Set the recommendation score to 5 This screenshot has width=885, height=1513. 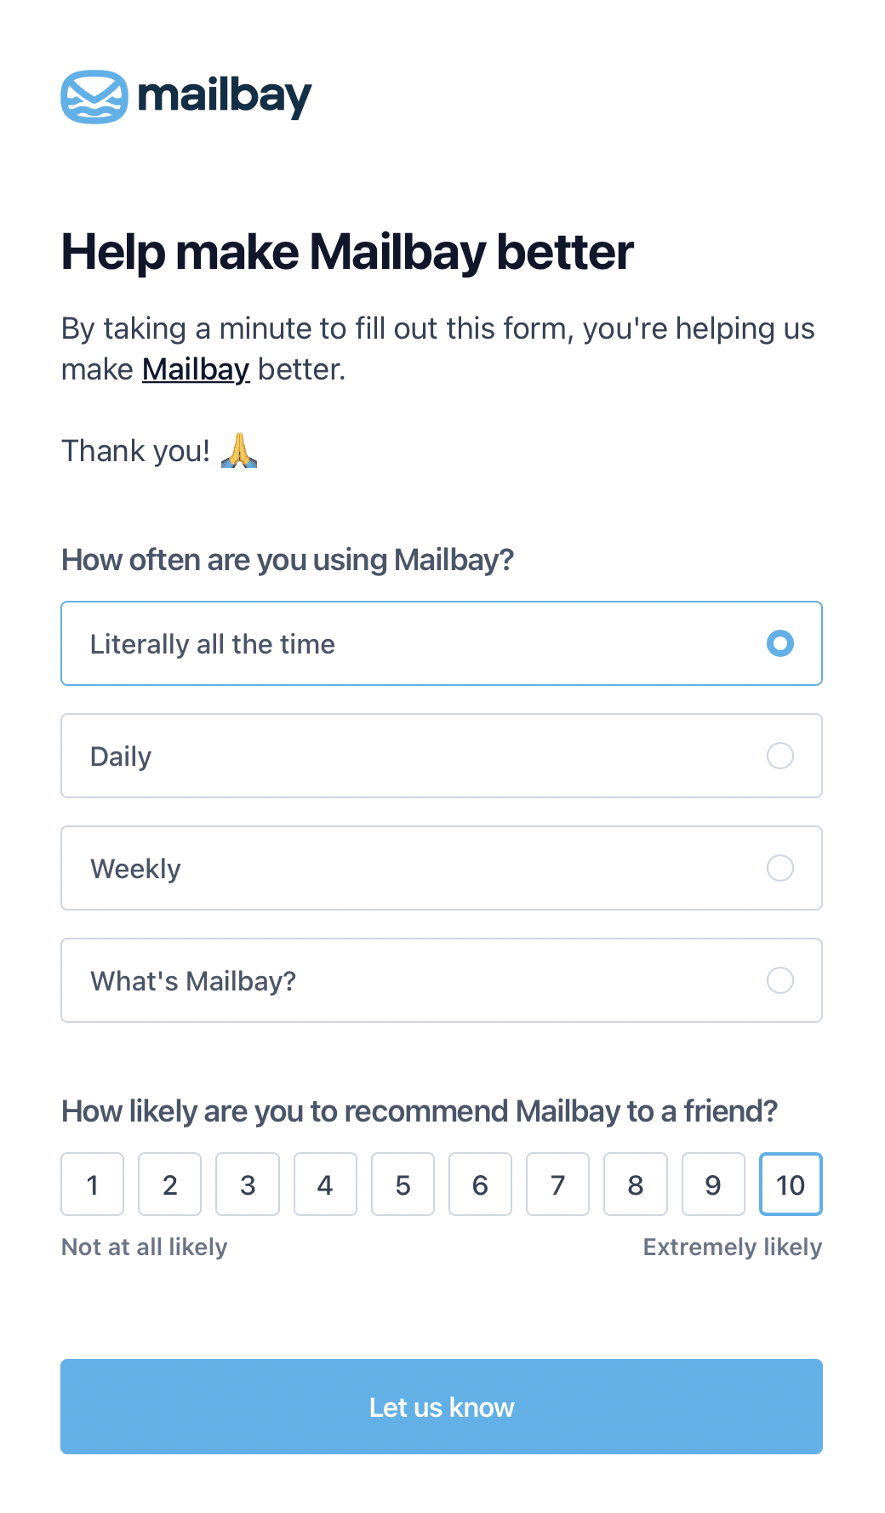click(403, 1185)
